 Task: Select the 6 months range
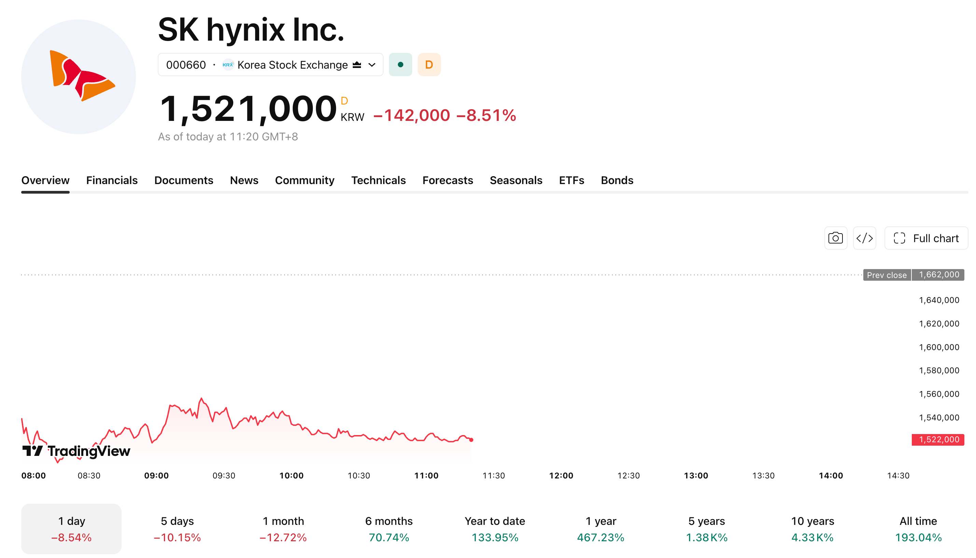point(389,529)
